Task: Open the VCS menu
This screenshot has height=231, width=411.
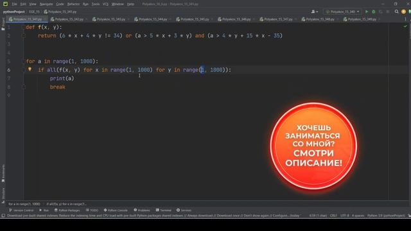Action: pyautogui.click(x=105, y=4)
